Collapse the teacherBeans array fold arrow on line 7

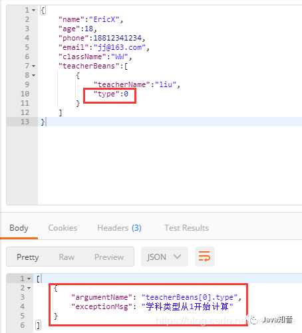coord(34,66)
